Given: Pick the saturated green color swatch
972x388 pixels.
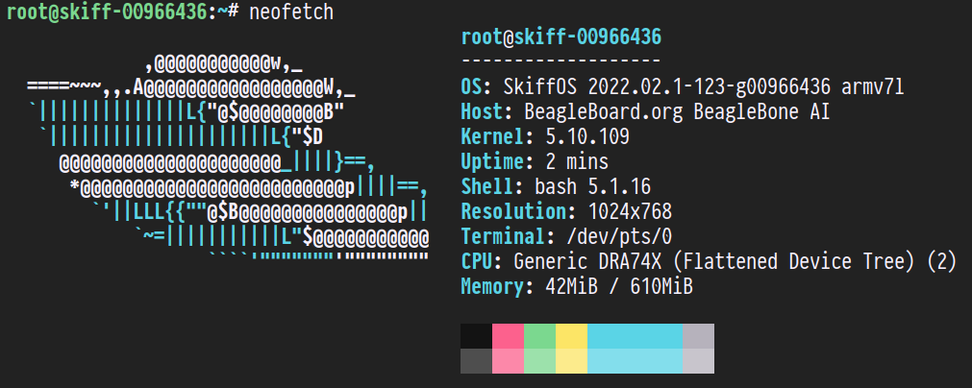Looking at the screenshot, I should (x=539, y=336).
